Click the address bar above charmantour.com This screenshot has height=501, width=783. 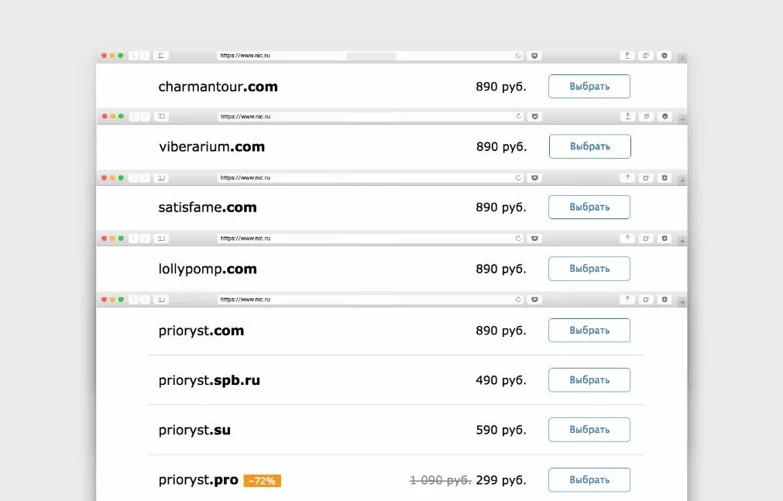pos(369,56)
